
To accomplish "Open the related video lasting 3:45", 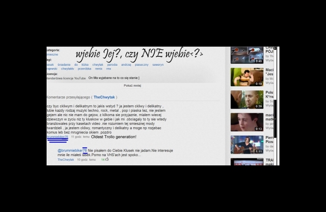I will click(x=247, y=55).
